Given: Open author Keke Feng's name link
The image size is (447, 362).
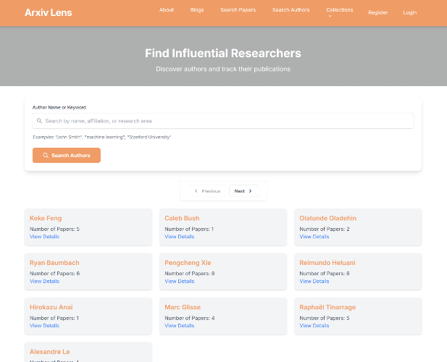Looking at the screenshot, I should (x=46, y=218).
